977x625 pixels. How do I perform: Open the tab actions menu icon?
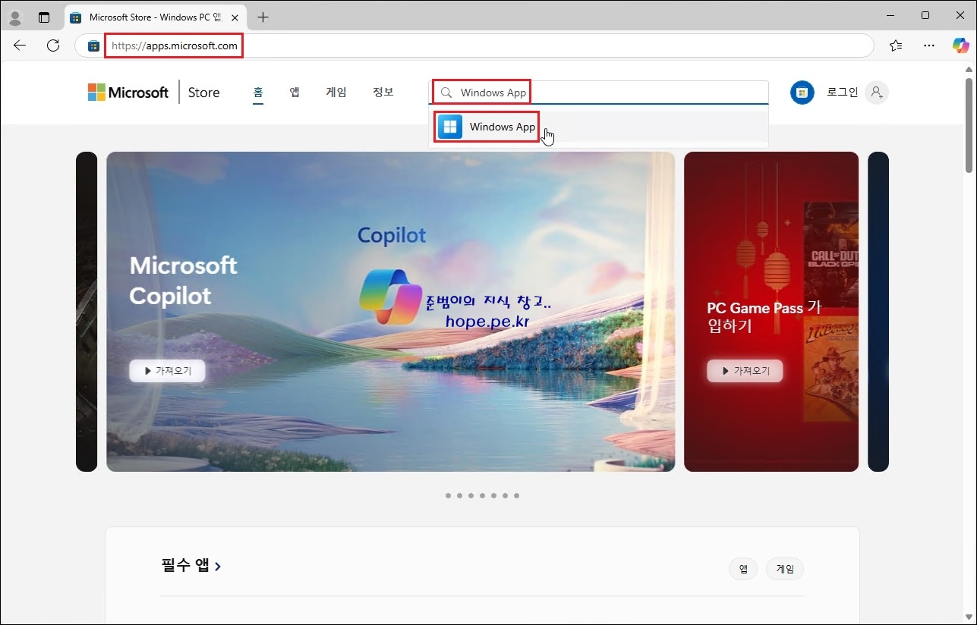(x=44, y=17)
